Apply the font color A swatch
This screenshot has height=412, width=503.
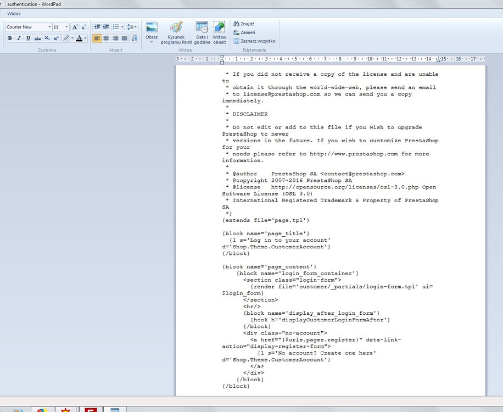[x=79, y=38]
